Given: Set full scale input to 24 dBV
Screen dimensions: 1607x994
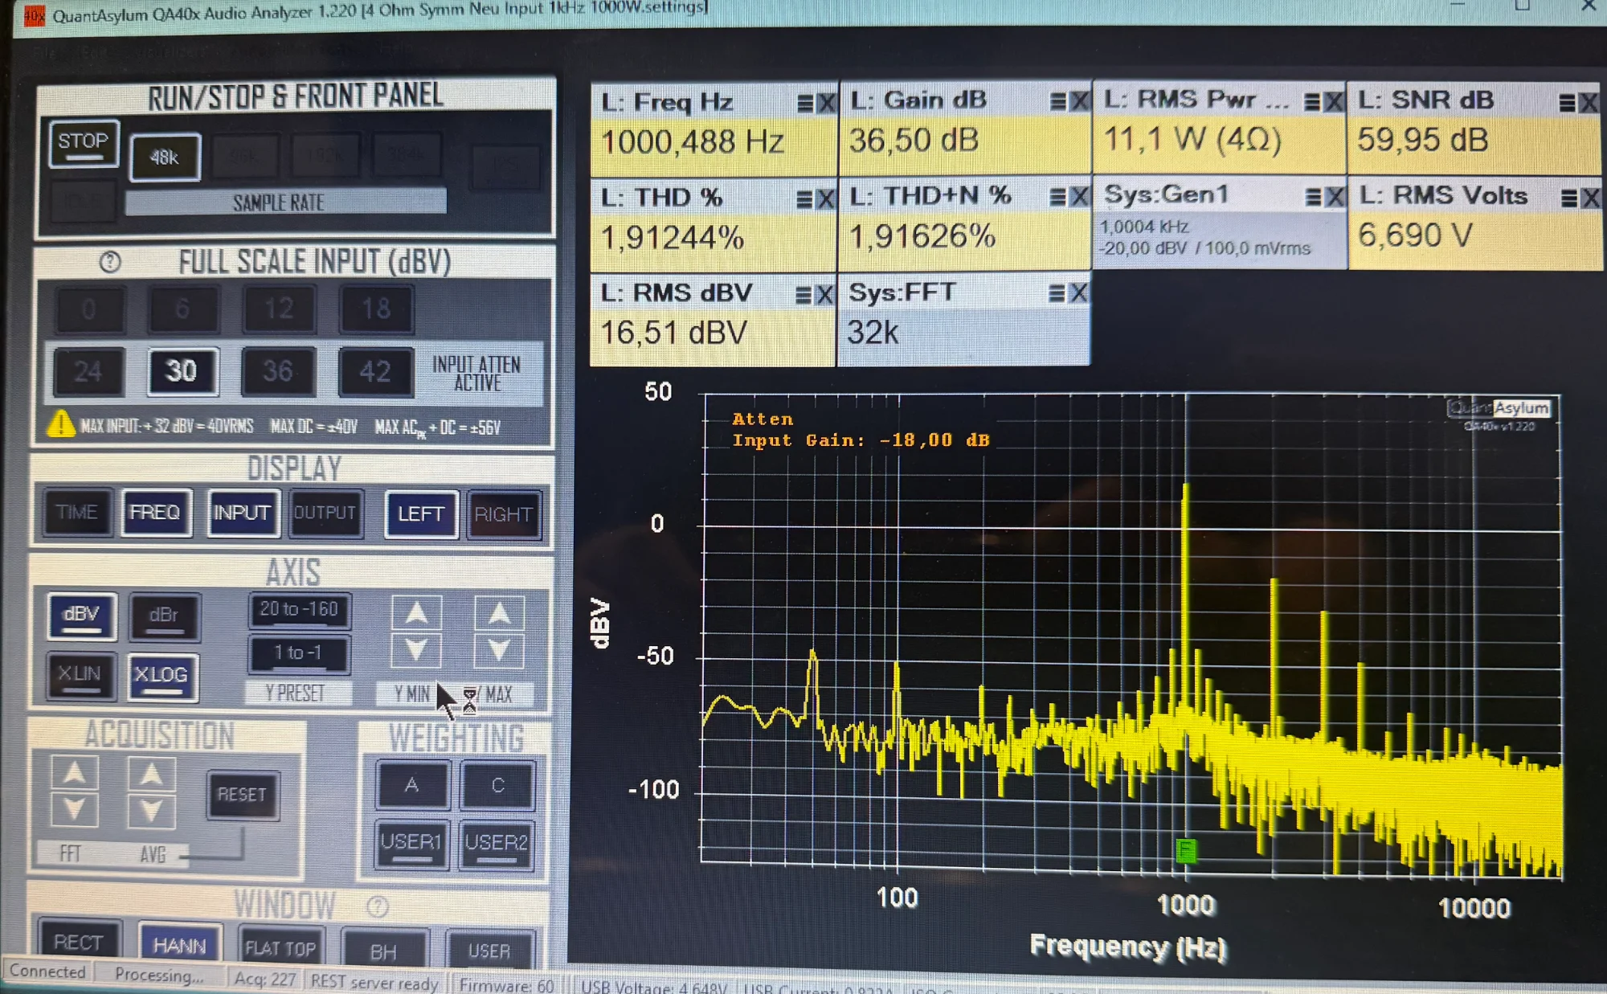Looking at the screenshot, I should 88,371.
